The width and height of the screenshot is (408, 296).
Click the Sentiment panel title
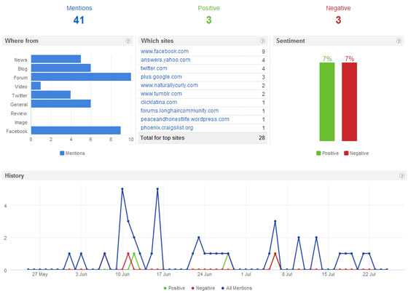pyautogui.click(x=291, y=41)
